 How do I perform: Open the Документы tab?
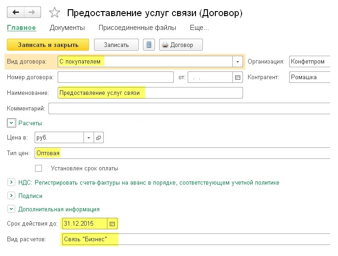(67, 28)
